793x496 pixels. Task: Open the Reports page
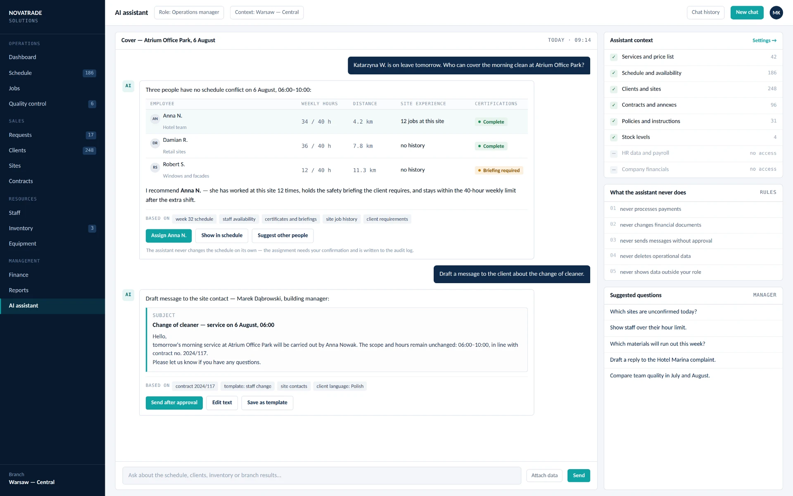[52, 291]
